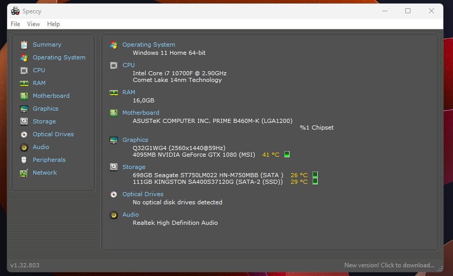The height and width of the screenshot is (276, 453).
Task: Open Peripherals section from sidebar
Action: click(49, 160)
